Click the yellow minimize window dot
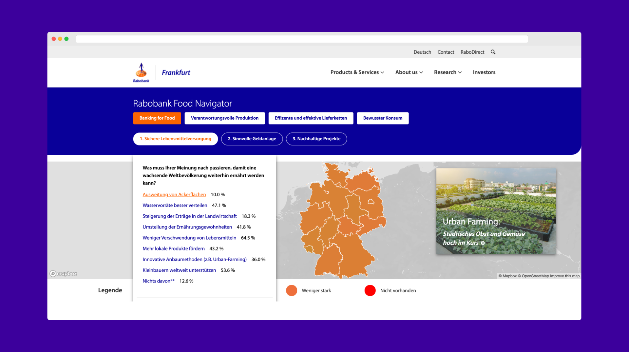Image resolution: width=629 pixels, height=352 pixels. coord(60,39)
